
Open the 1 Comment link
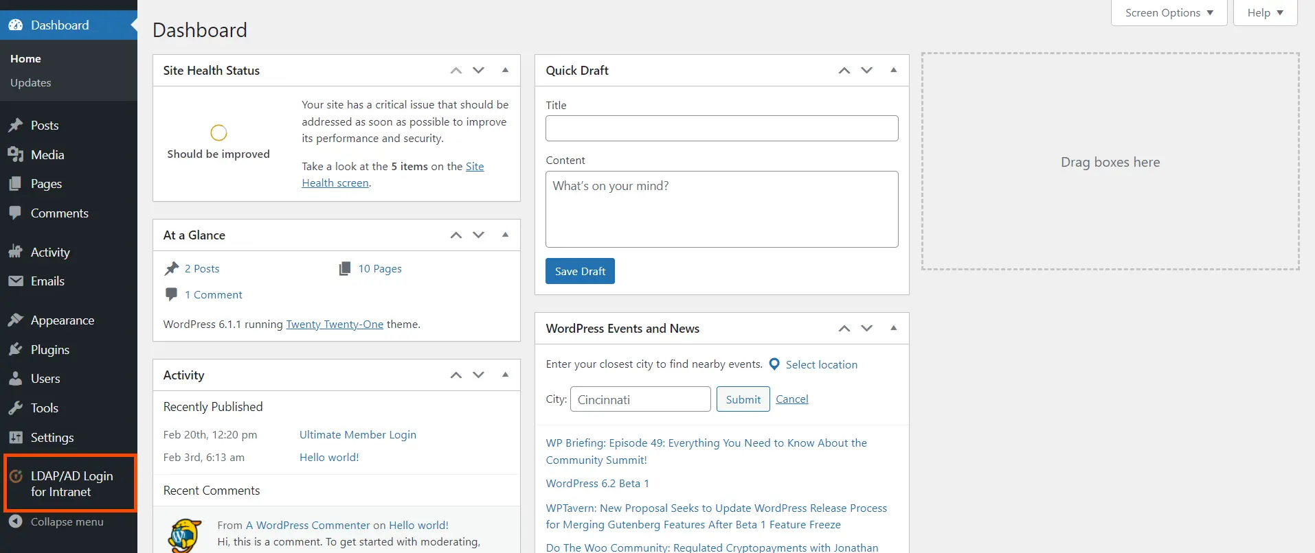pos(214,295)
